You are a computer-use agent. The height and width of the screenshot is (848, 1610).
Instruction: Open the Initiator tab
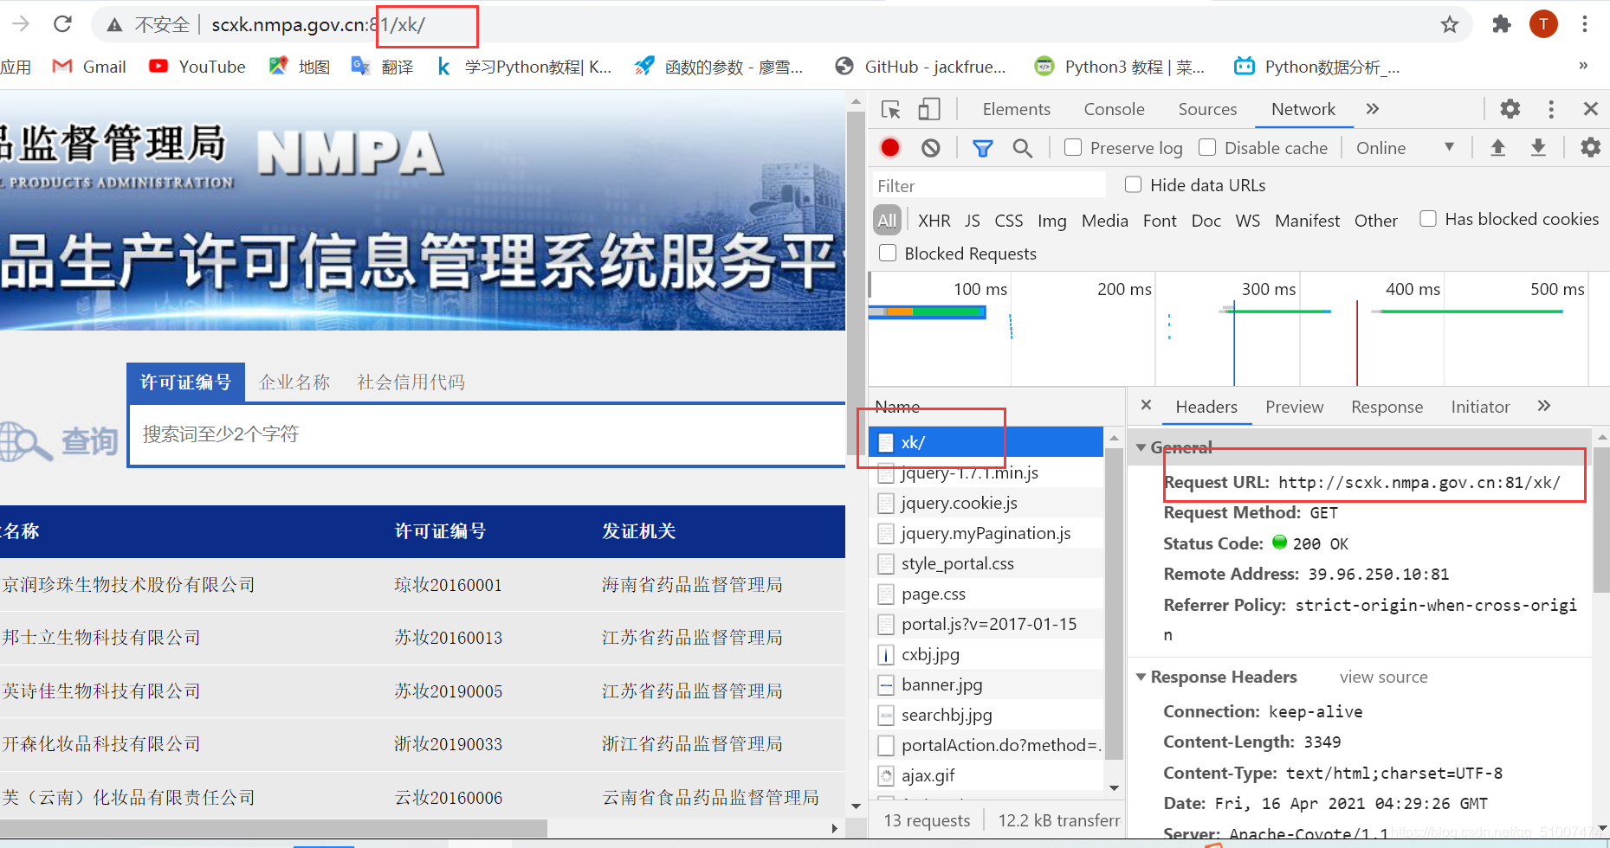coord(1480,407)
